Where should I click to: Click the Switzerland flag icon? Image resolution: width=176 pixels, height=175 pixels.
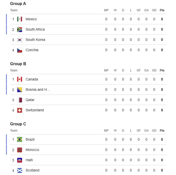click(20, 110)
